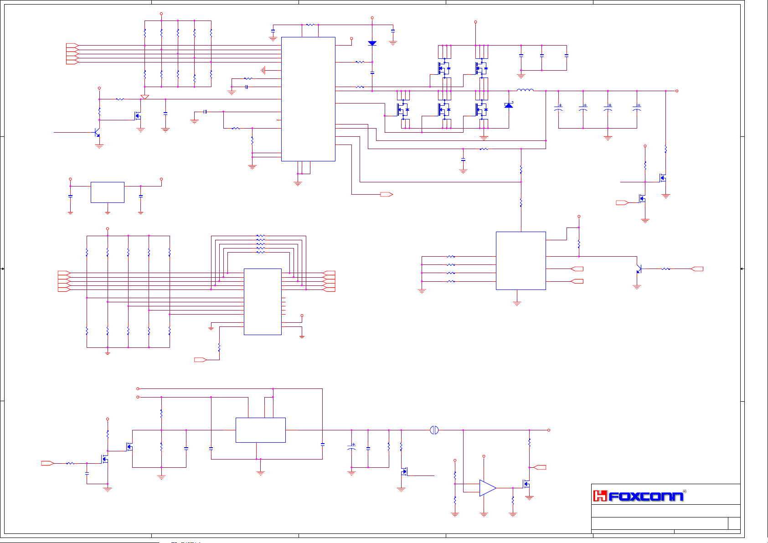
Task: Click the output terminal circle after inductor
Action: [x=677, y=91]
